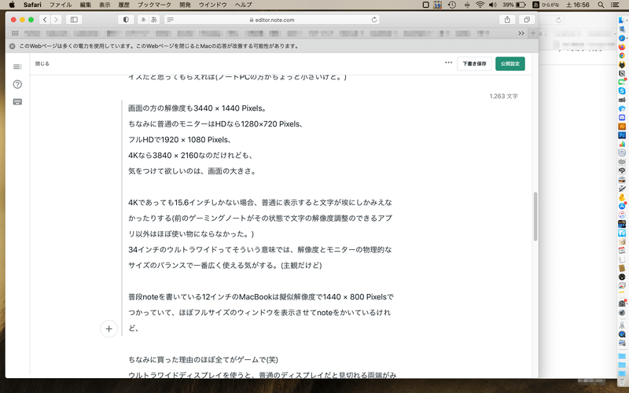
Task: Open the three-dots more options menu
Action: 448,63
